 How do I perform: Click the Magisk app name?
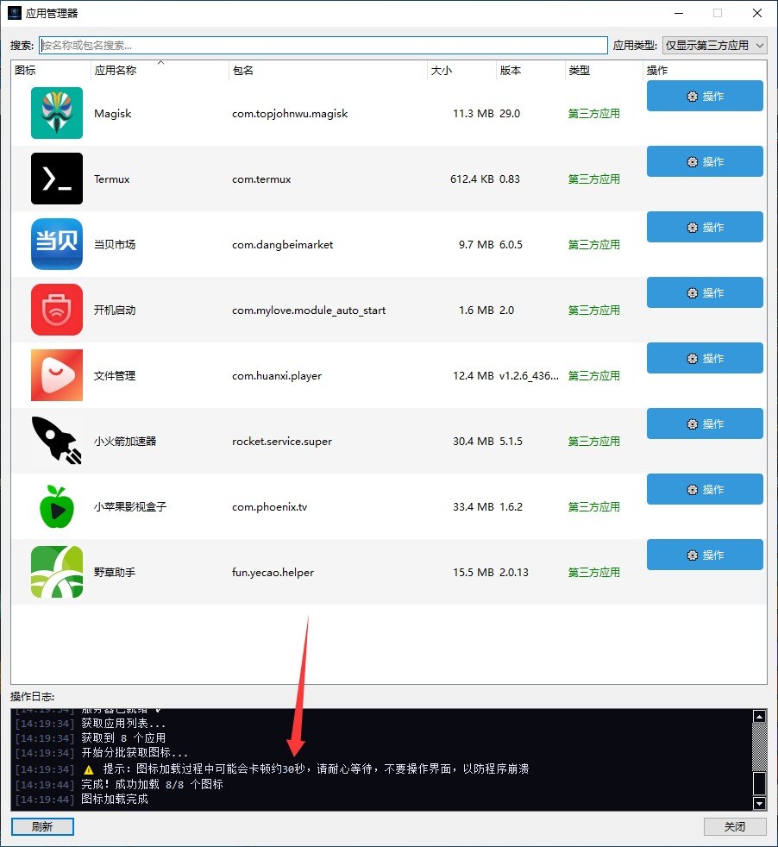click(112, 114)
